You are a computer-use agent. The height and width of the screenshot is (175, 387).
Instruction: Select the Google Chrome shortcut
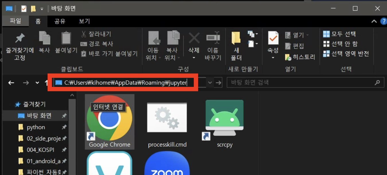[x=110, y=122]
